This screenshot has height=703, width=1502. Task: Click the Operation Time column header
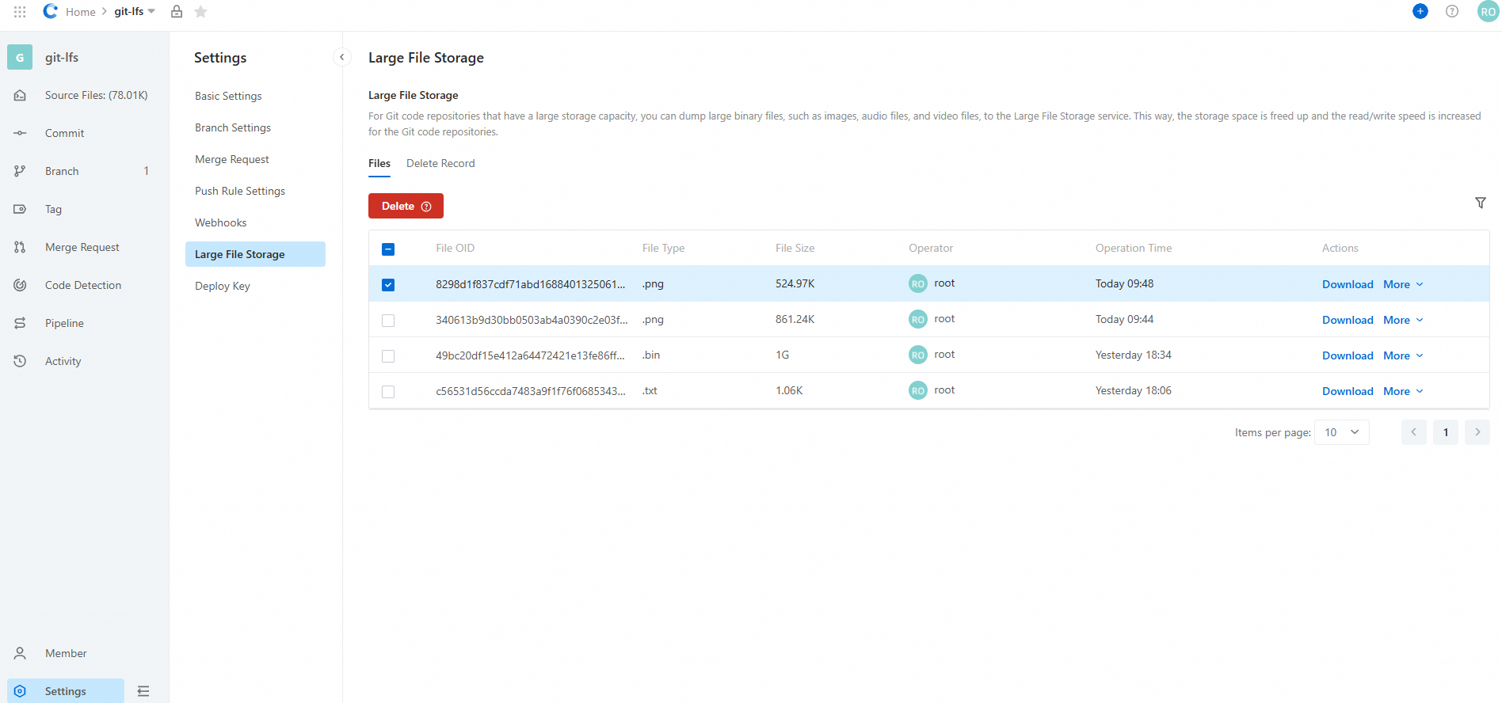click(1134, 248)
